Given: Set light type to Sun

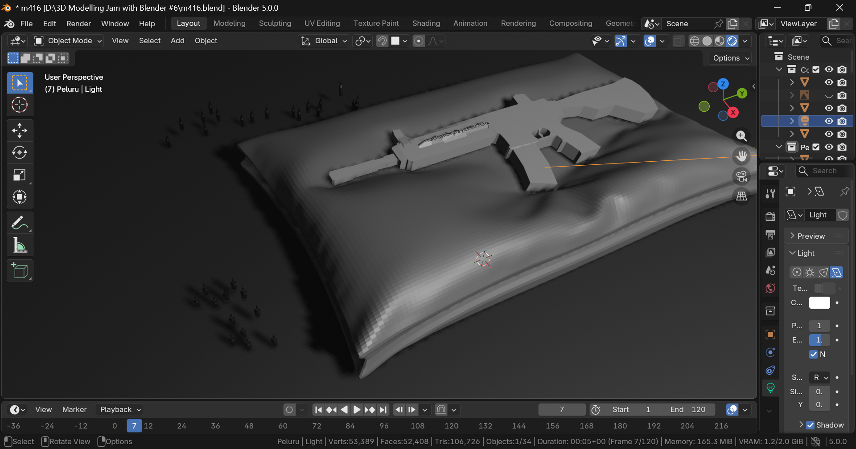Looking at the screenshot, I should 810,272.
